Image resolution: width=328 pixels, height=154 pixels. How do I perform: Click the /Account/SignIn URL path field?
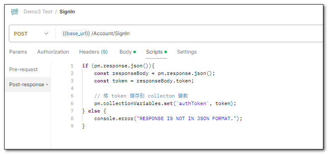(x=111, y=33)
